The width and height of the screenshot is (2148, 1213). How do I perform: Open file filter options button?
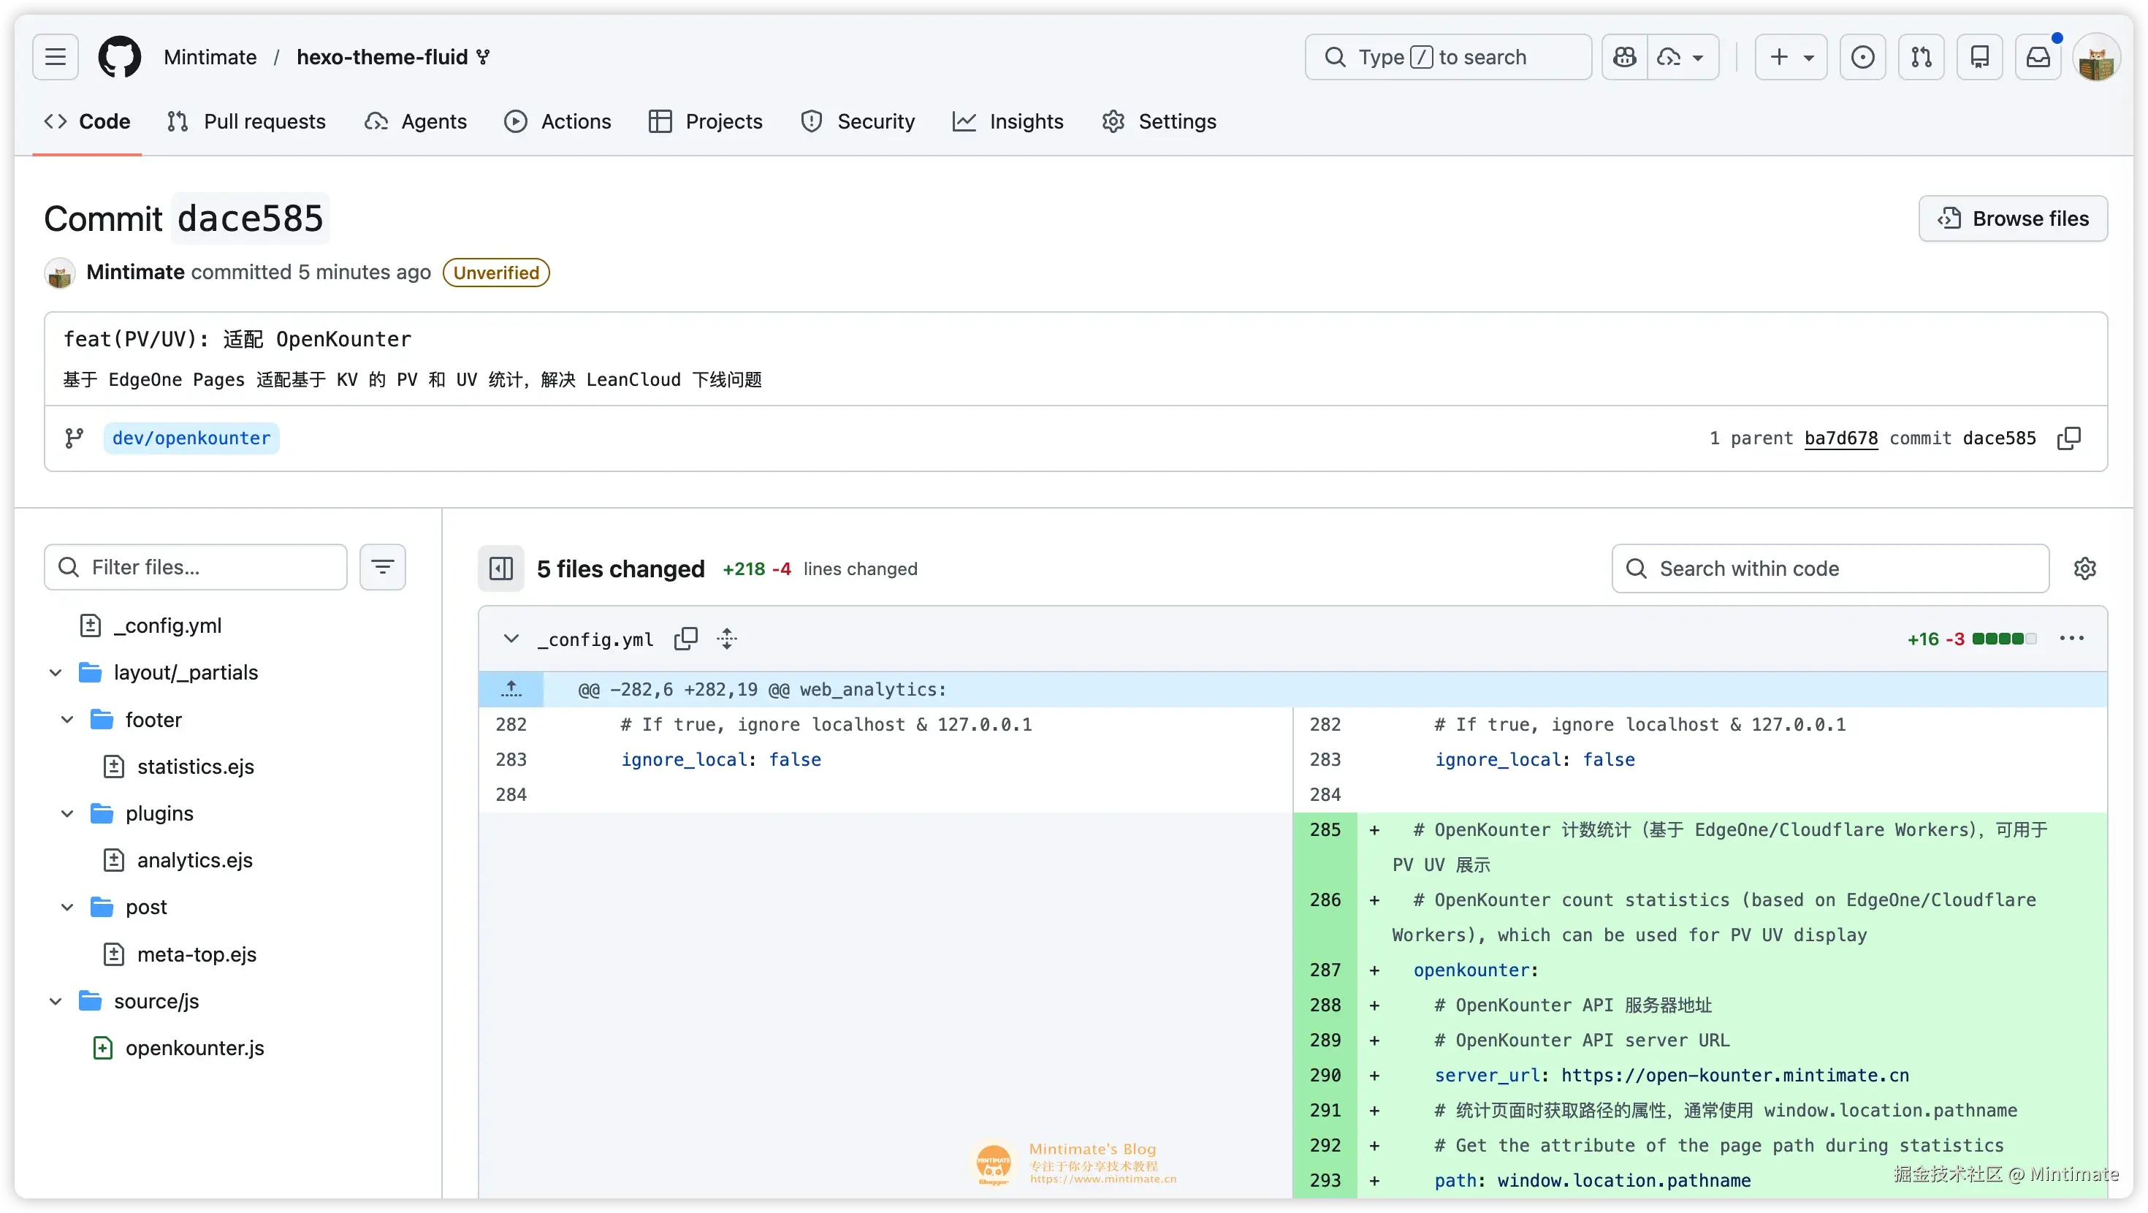[383, 567]
